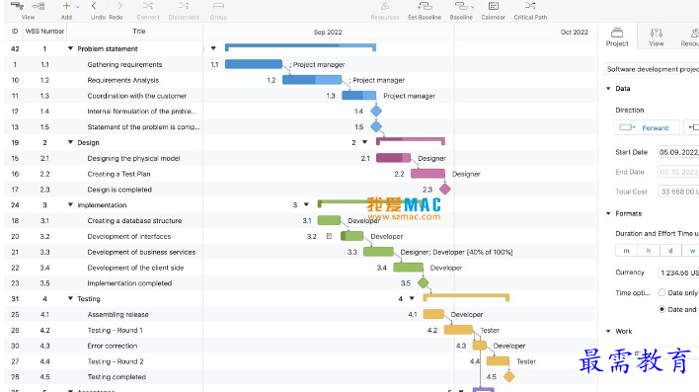Select the Creating a database structure bar
The width and height of the screenshot is (699, 392).
[x=329, y=220]
